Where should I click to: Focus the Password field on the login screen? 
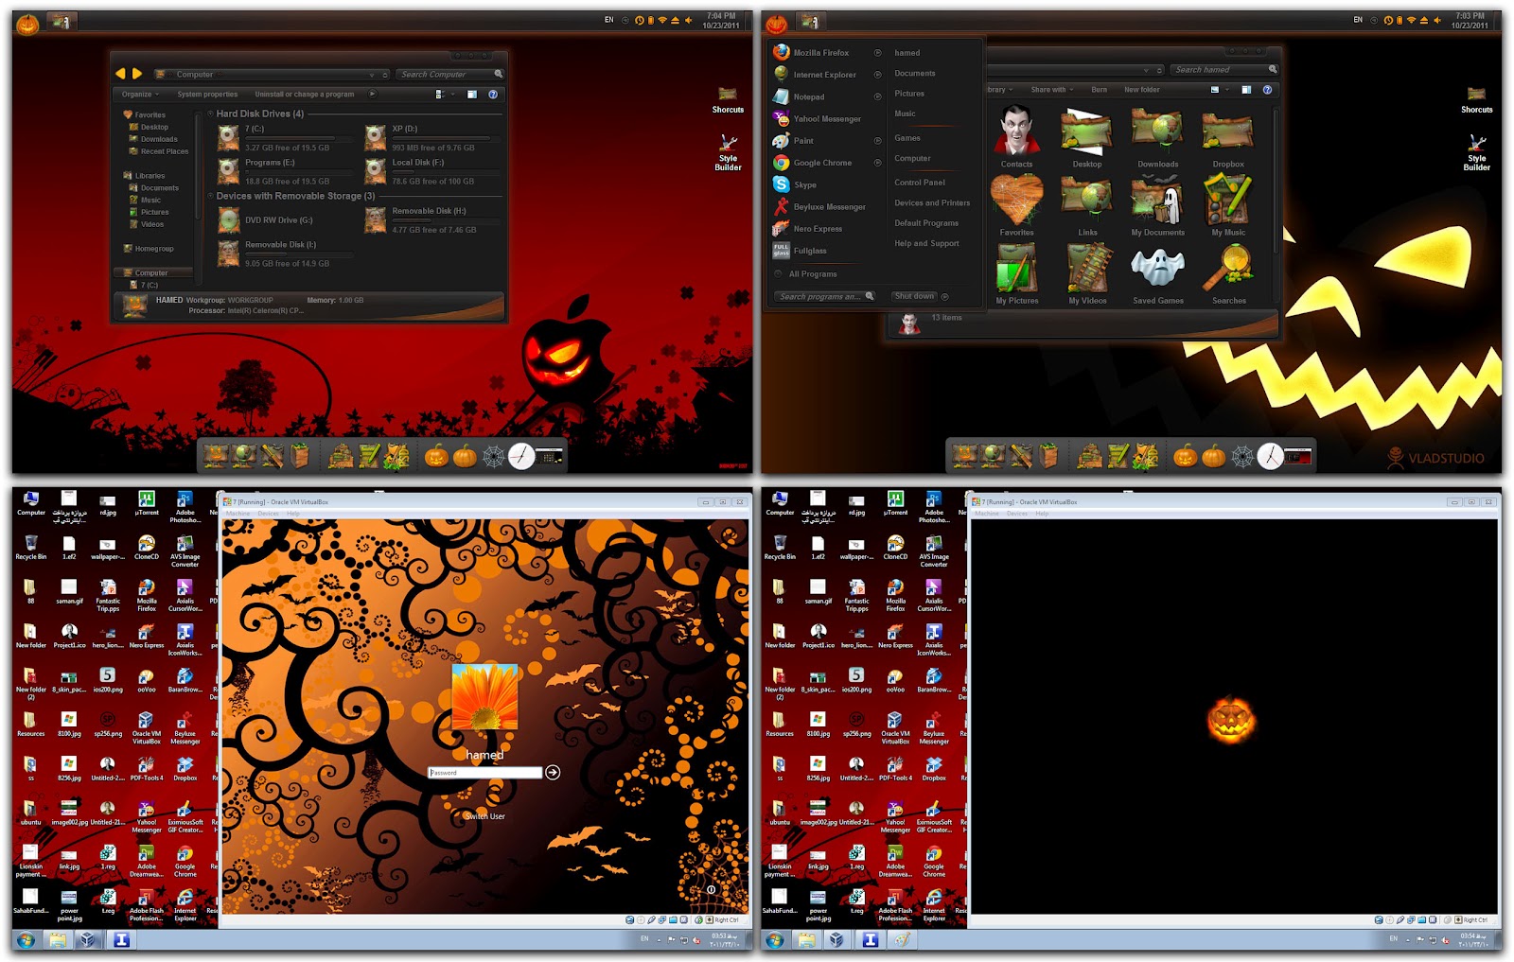point(484,773)
